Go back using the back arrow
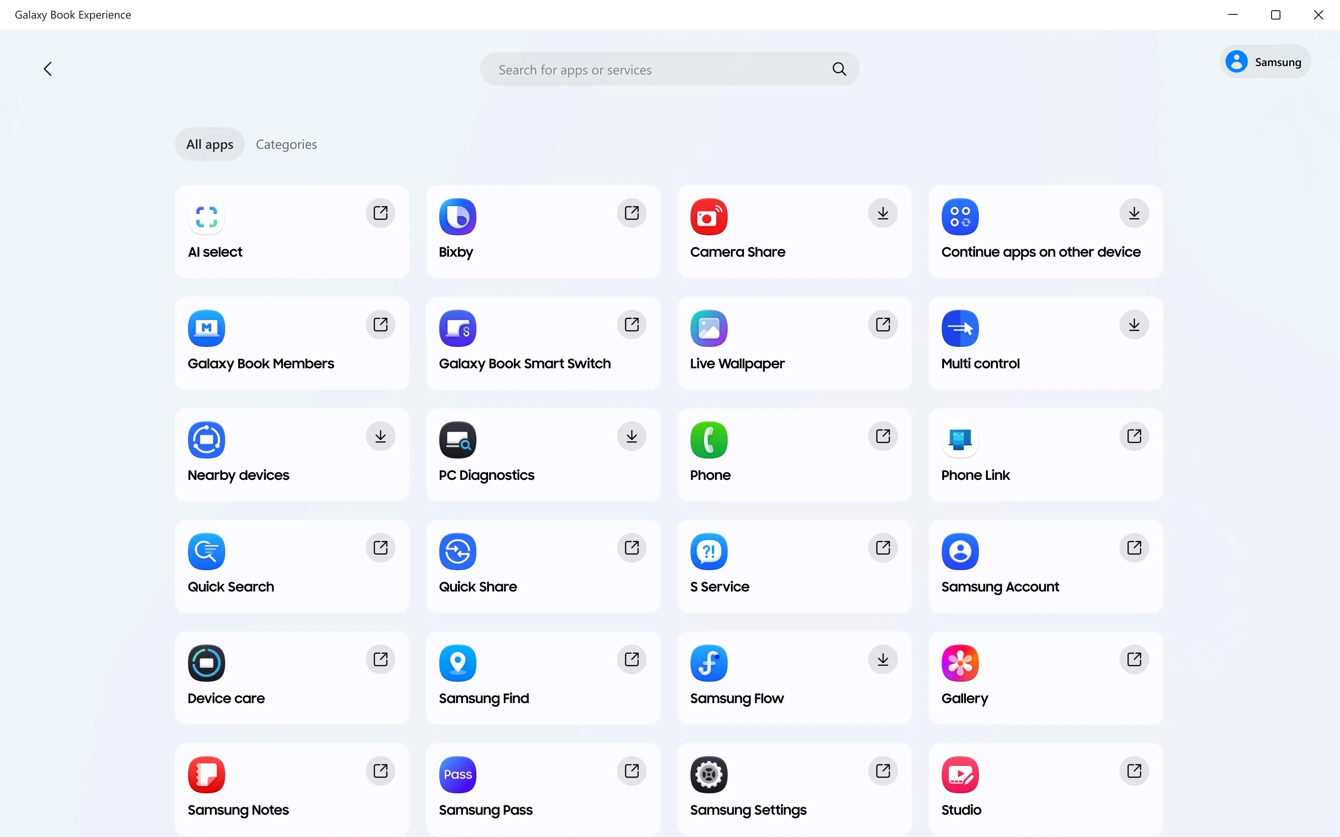This screenshot has height=837, width=1340. [47, 69]
